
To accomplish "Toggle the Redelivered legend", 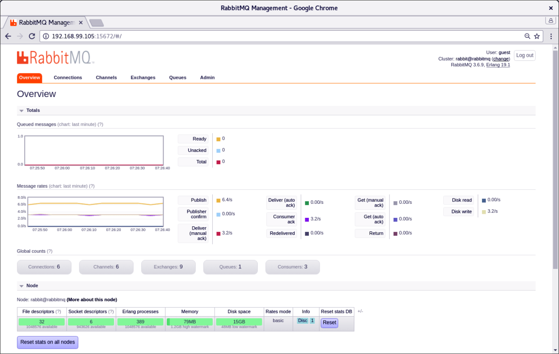I will (x=281, y=233).
